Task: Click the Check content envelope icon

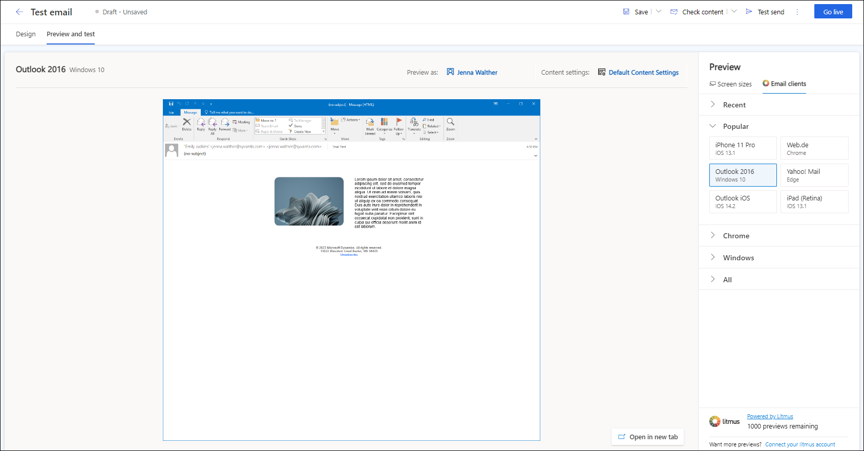Action: click(674, 12)
